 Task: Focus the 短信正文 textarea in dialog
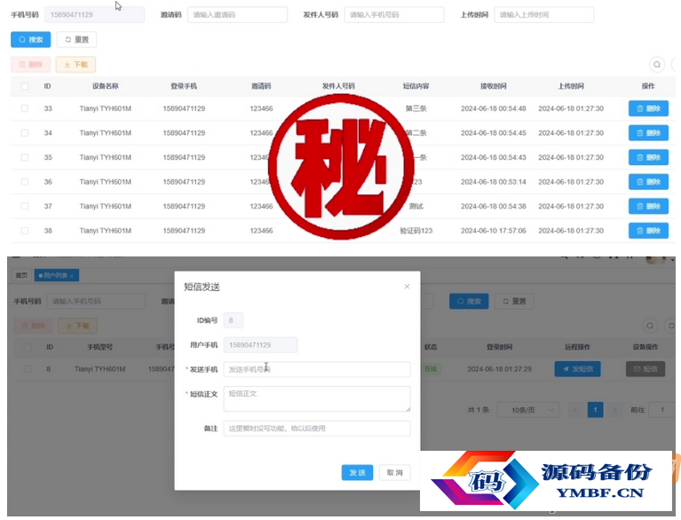[317, 398]
